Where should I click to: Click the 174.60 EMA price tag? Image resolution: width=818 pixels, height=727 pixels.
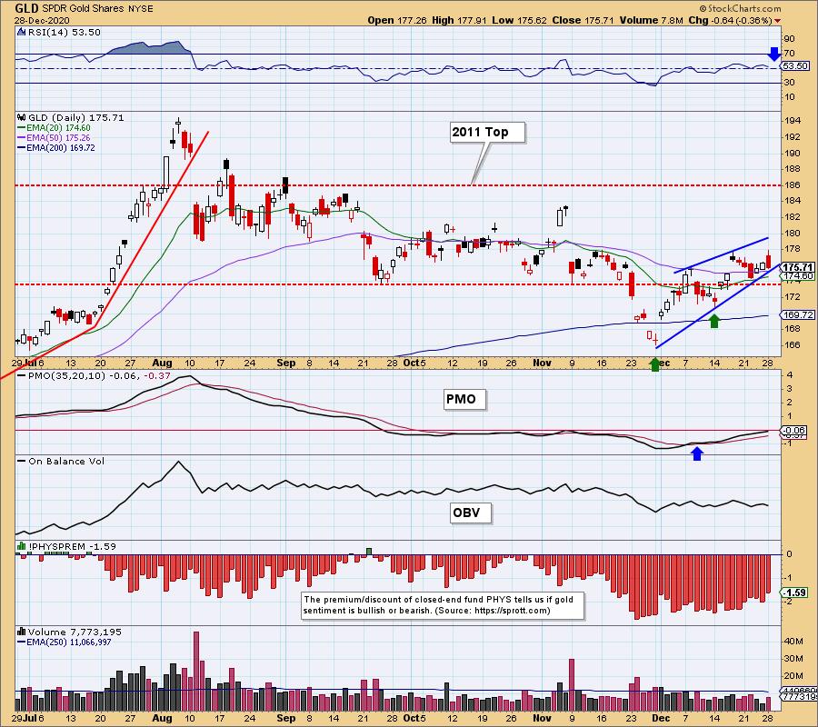click(798, 276)
